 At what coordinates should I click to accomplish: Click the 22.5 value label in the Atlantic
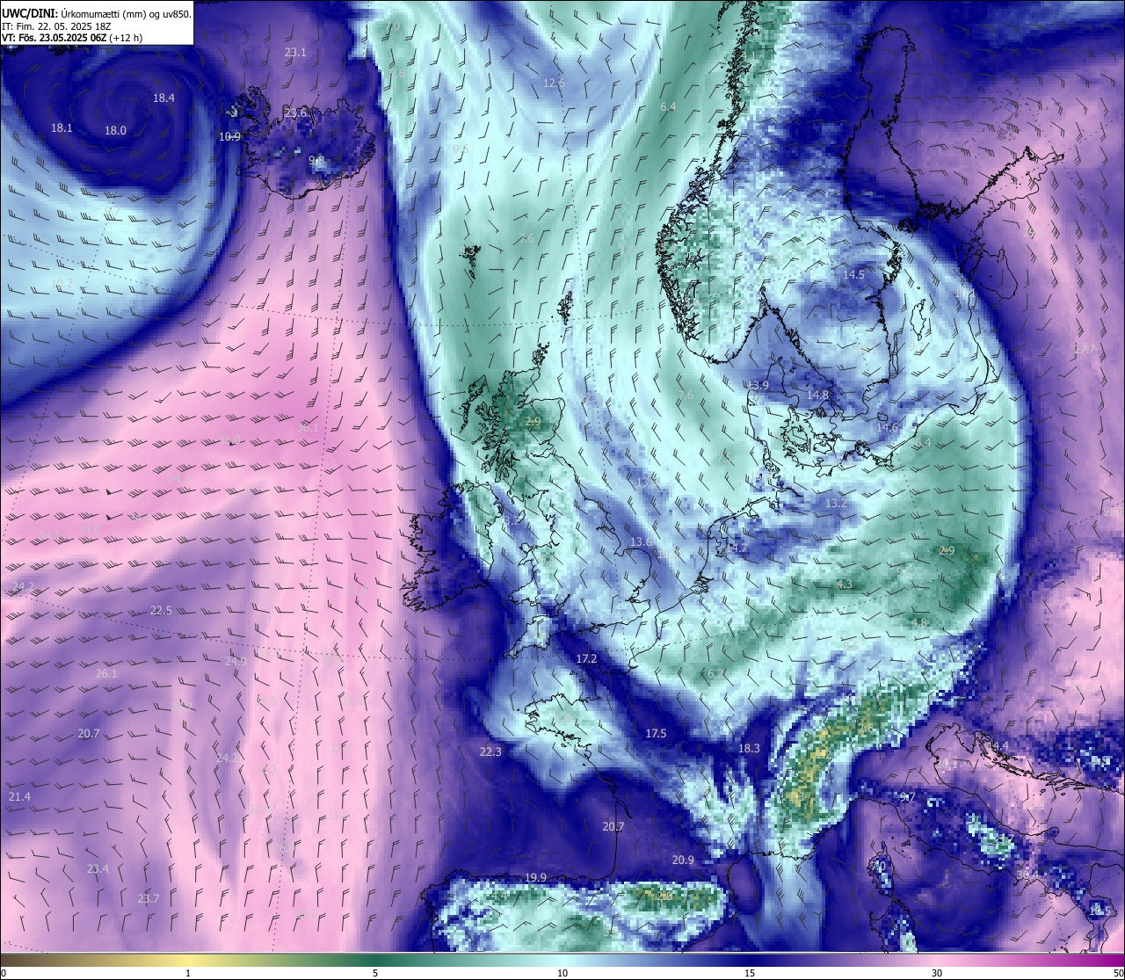pos(161,611)
